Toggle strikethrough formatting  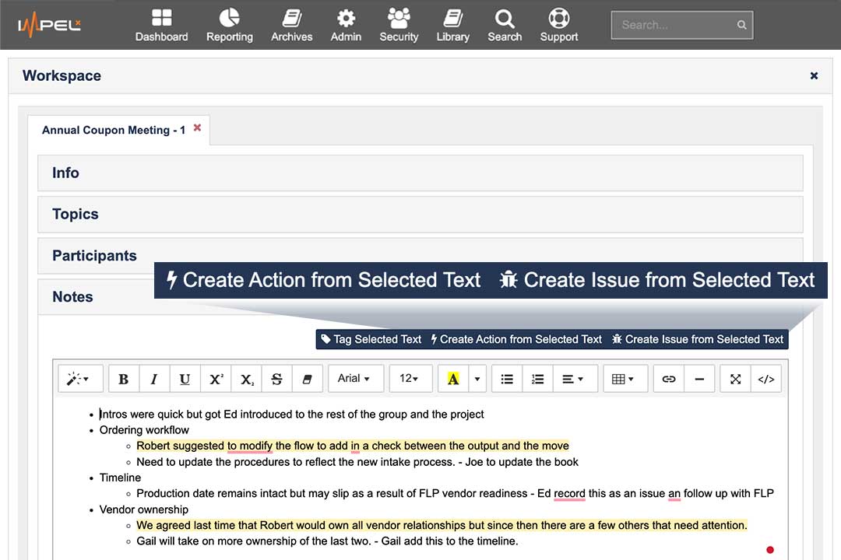[276, 379]
